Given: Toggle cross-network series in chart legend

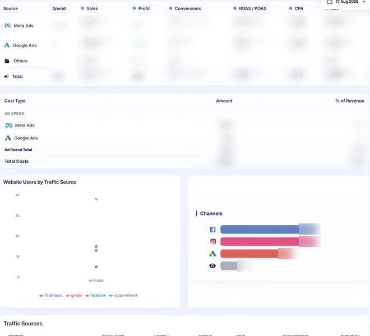Looking at the screenshot, I should pos(123,296).
